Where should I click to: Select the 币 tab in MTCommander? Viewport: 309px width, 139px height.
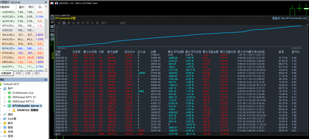pos(88,23)
